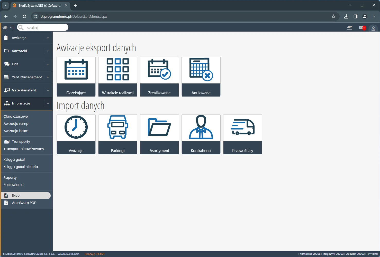Open the mail notifications icon with badge
Viewport: 380px width, 257px height.
[x=362, y=28]
